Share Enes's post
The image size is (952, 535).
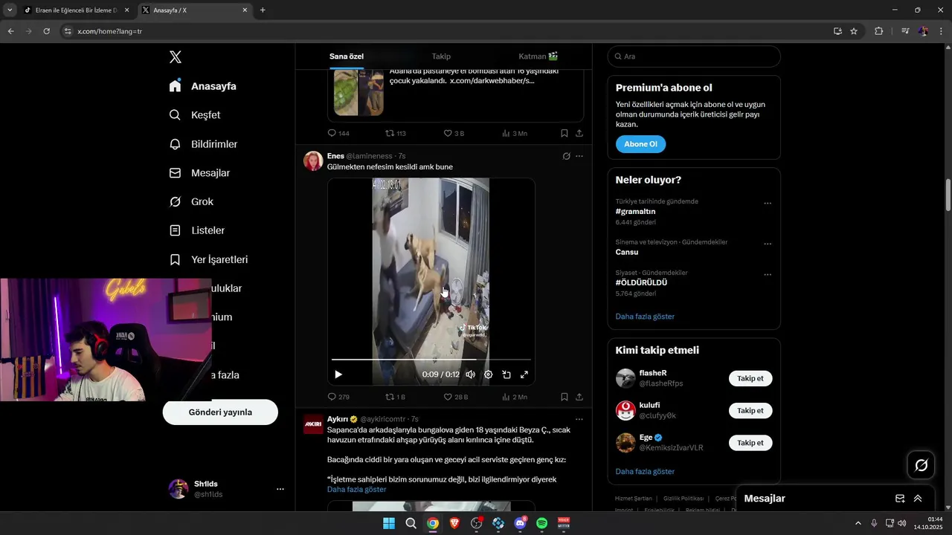coord(579,397)
